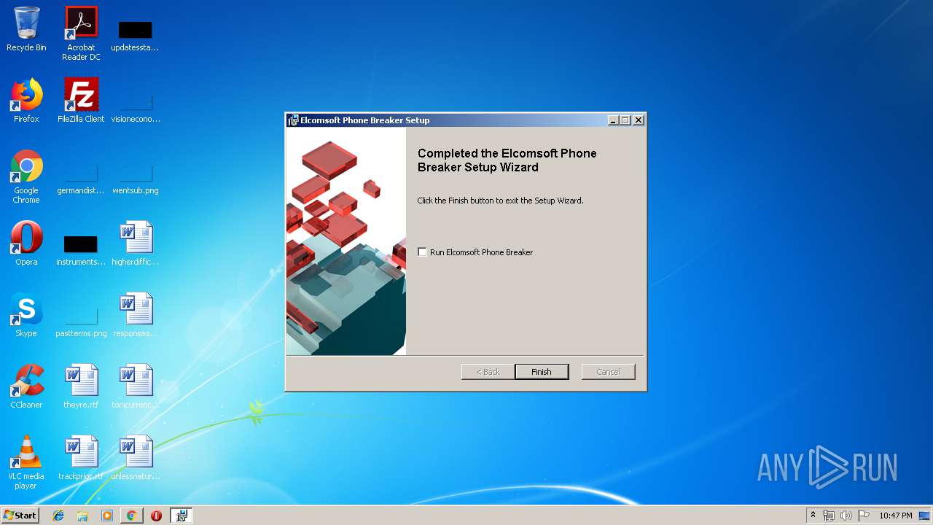Open Acrobat Reader DC shortcut
The width and height of the screenshot is (933, 525).
81,33
